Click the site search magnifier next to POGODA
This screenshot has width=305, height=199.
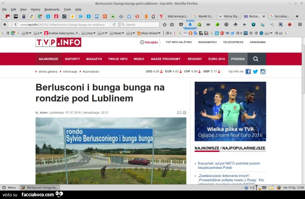(x=256, y=59)
